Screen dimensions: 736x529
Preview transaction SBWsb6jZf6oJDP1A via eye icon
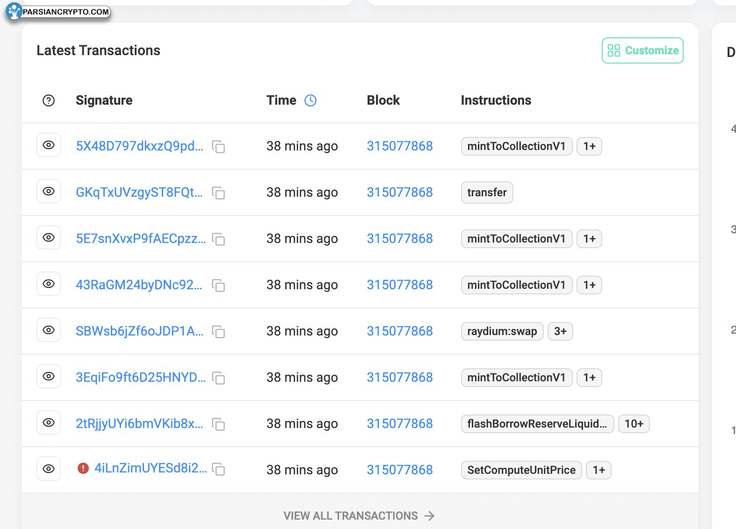pyautogui.click(x=49, y=330)
